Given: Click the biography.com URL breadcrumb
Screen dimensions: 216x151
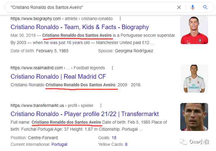Looking at the screenshot, I should (x=61, y=19).
